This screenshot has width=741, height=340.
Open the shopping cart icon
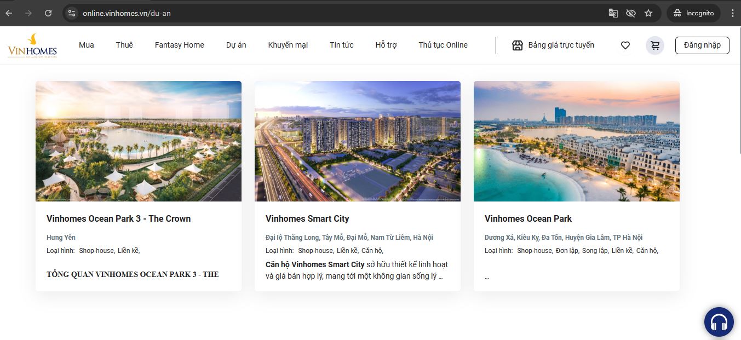(x=654, y=45)
